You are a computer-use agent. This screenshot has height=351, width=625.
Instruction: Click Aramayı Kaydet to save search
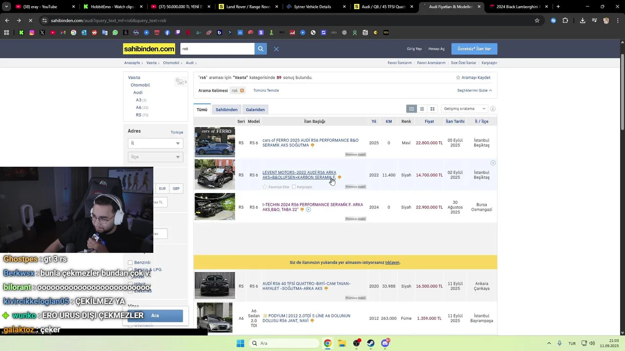[473, 78]
